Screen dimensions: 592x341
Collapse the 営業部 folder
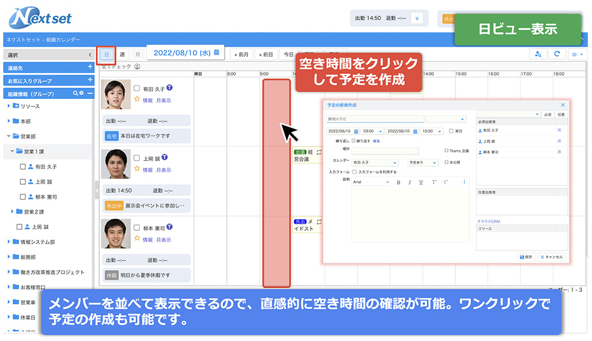8,136
